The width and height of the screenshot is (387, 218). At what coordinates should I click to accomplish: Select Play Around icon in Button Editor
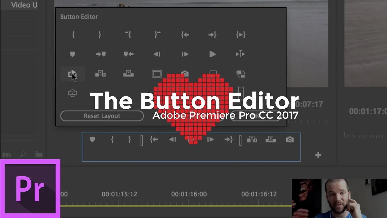[241, 54]
